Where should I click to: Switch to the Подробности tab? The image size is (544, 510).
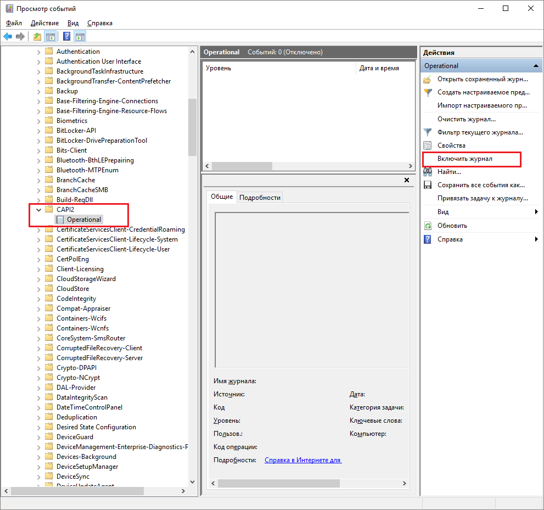[x=260, y=198]
